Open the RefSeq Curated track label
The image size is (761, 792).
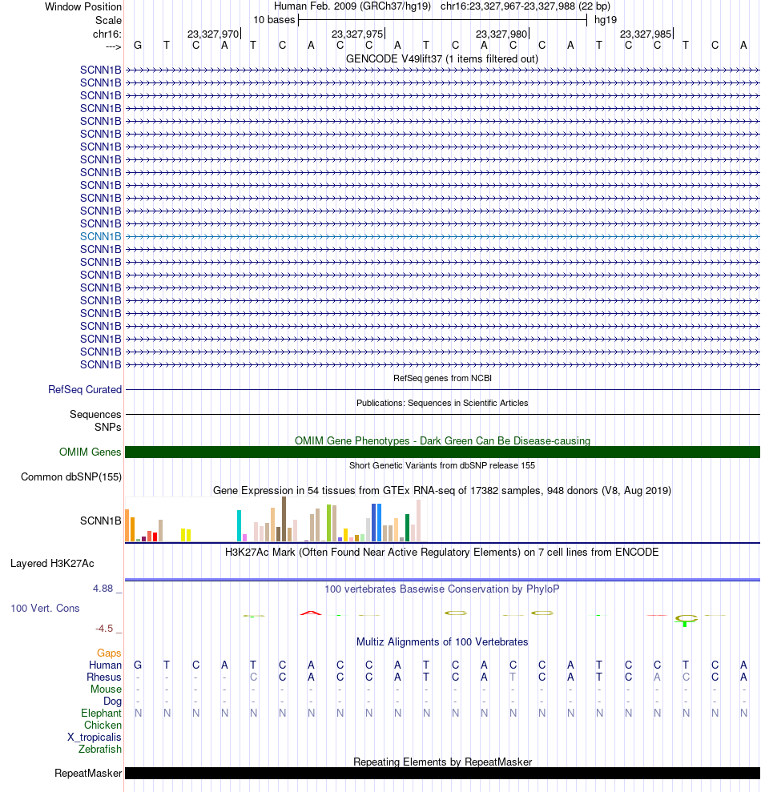(85, 389)
